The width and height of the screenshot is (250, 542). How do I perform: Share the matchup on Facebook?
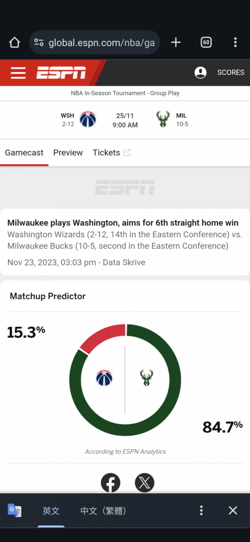click(110, 483)
